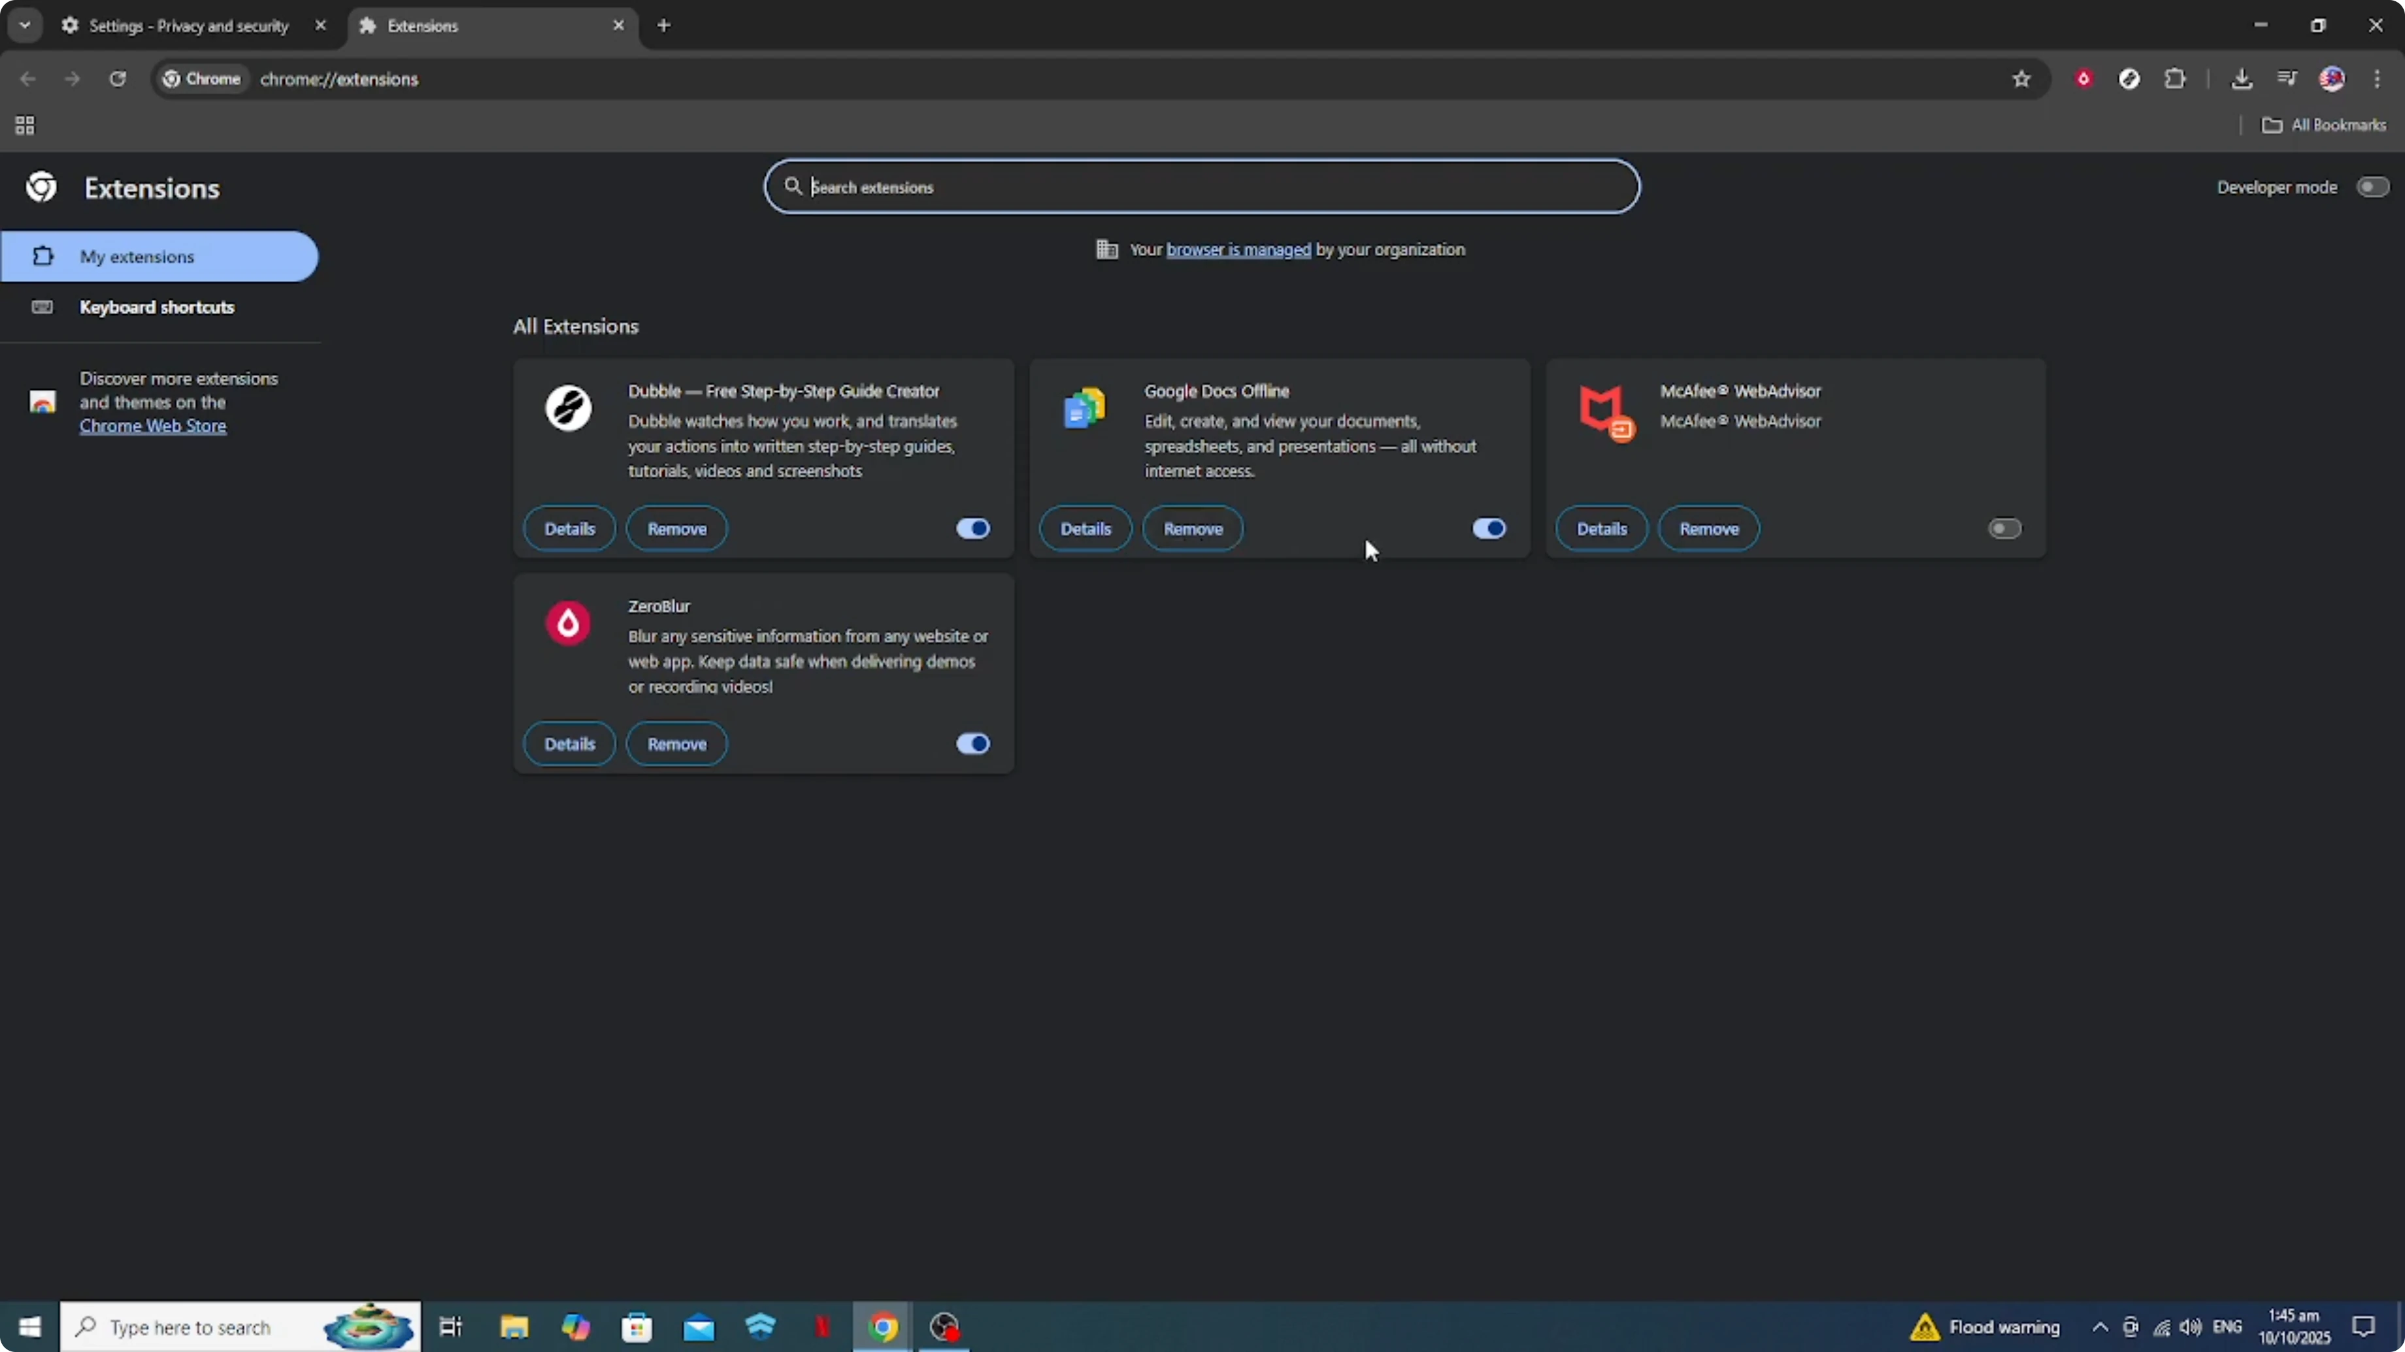Click the ZeroBlur pinned extension icon
Viewport: 2405px width, 1352px height.
[x=2084, y=79]
